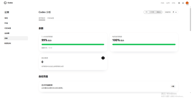The image size is (193, 103).
Task: Click the scrollbar down arrow
Action: 190,93
